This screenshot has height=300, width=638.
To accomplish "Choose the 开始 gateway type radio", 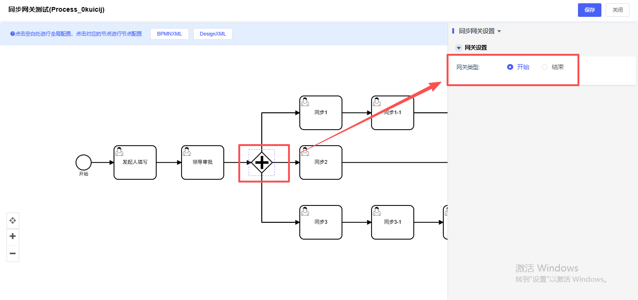I will pyautogui.click(x=510, y=67).
